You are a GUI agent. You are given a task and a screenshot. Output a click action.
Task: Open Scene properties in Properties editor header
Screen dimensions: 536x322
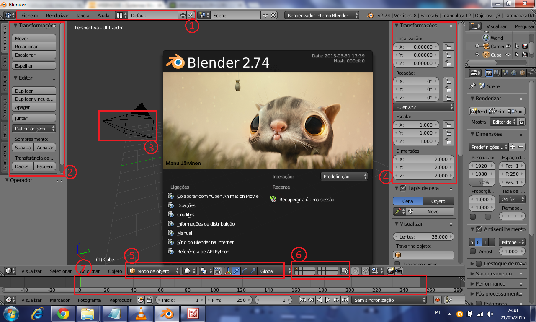505,73
